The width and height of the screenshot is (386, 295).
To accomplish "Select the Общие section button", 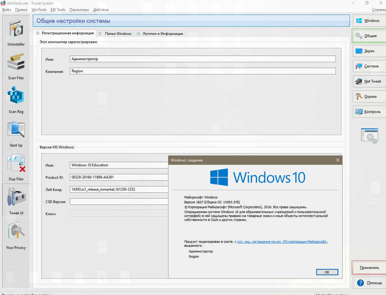I will (369, 36).
